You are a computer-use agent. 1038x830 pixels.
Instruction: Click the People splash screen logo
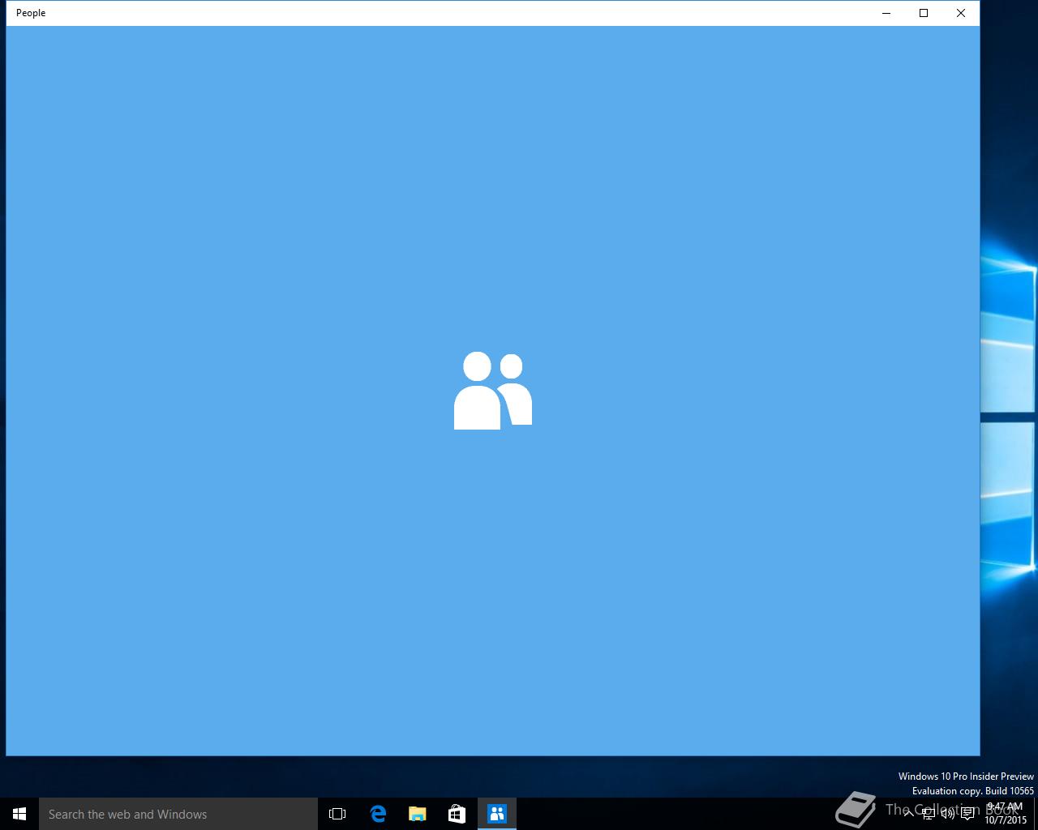coord(493,391)
